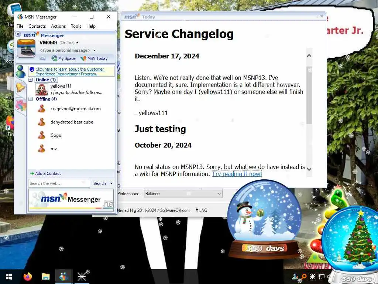This screenshot has height=284, width=378.
Task: Click buddy icon beside dehydrated bear cube
Action: (x=41, y=122)
